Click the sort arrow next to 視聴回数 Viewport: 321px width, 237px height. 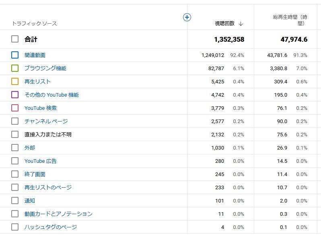tap(241, 24)
